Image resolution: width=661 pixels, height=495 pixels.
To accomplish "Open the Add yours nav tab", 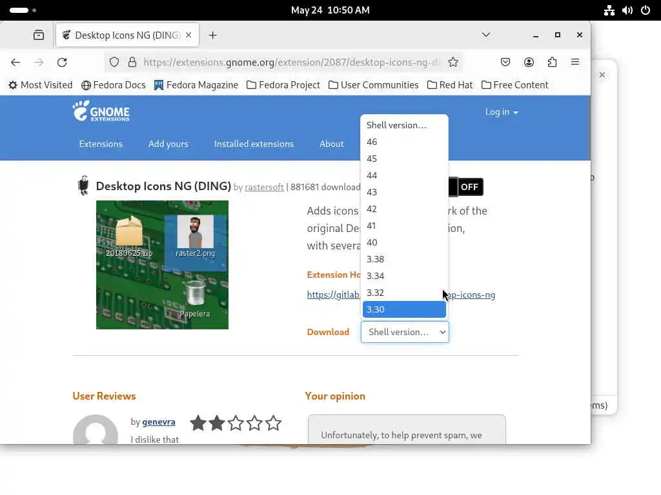I will point(168,144).
